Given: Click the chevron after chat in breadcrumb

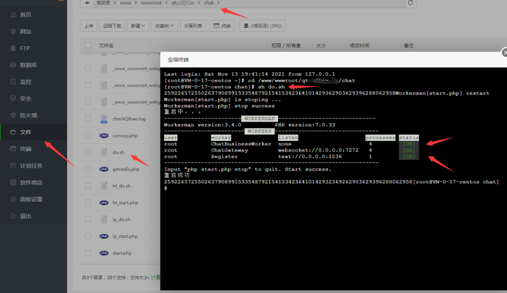Looking at the screenshot, I should coord(219,3).
